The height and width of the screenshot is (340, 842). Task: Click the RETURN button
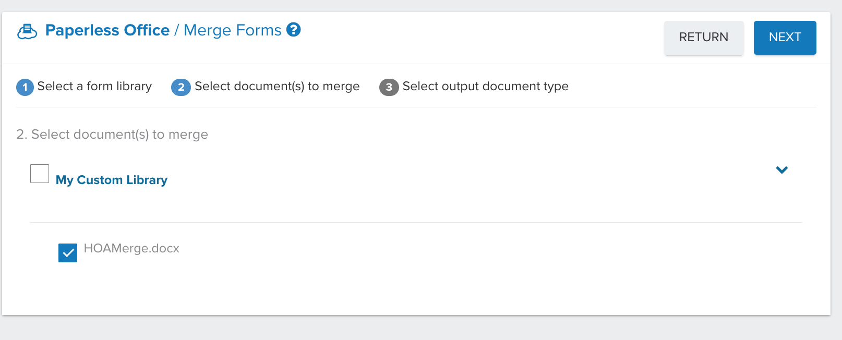coord(704,38)
